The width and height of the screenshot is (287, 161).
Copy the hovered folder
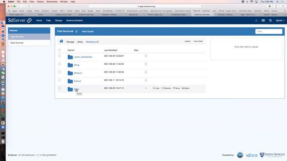coord(156,88)
